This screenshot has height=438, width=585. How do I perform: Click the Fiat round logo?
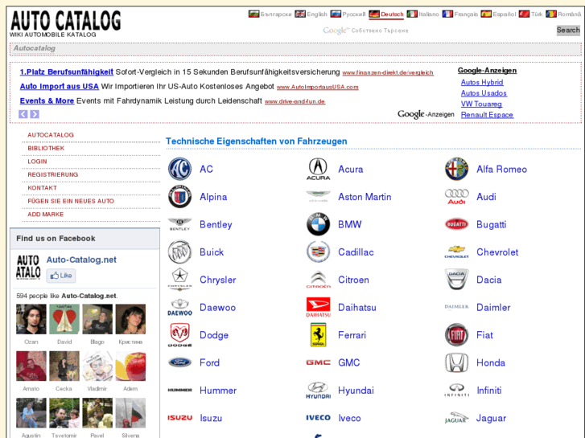(x=457, y=335)
